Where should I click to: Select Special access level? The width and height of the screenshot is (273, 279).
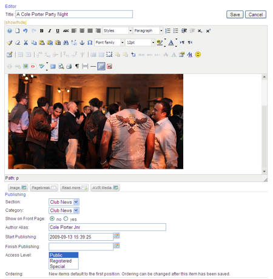(x=64, y=266)
